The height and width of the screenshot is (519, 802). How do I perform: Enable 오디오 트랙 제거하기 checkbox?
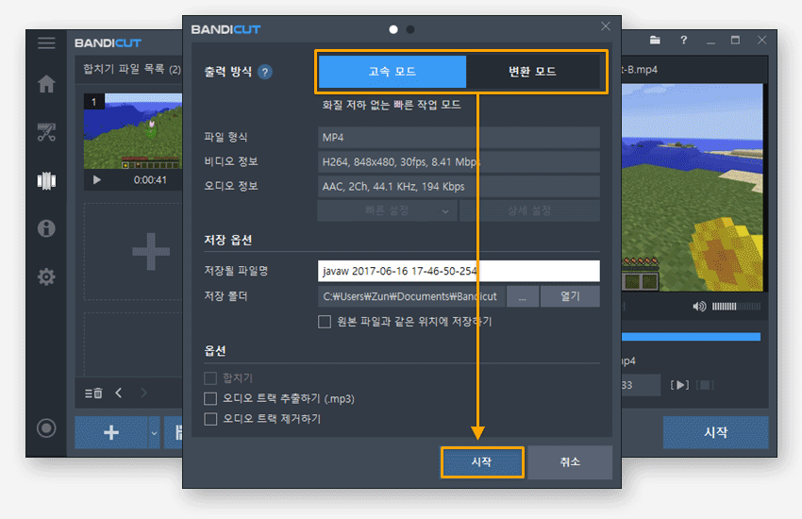210,419
